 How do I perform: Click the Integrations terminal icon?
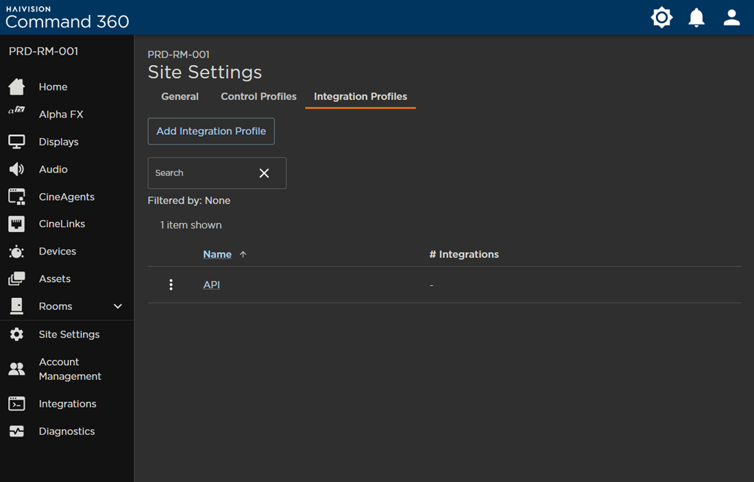(x=16, y=404)
